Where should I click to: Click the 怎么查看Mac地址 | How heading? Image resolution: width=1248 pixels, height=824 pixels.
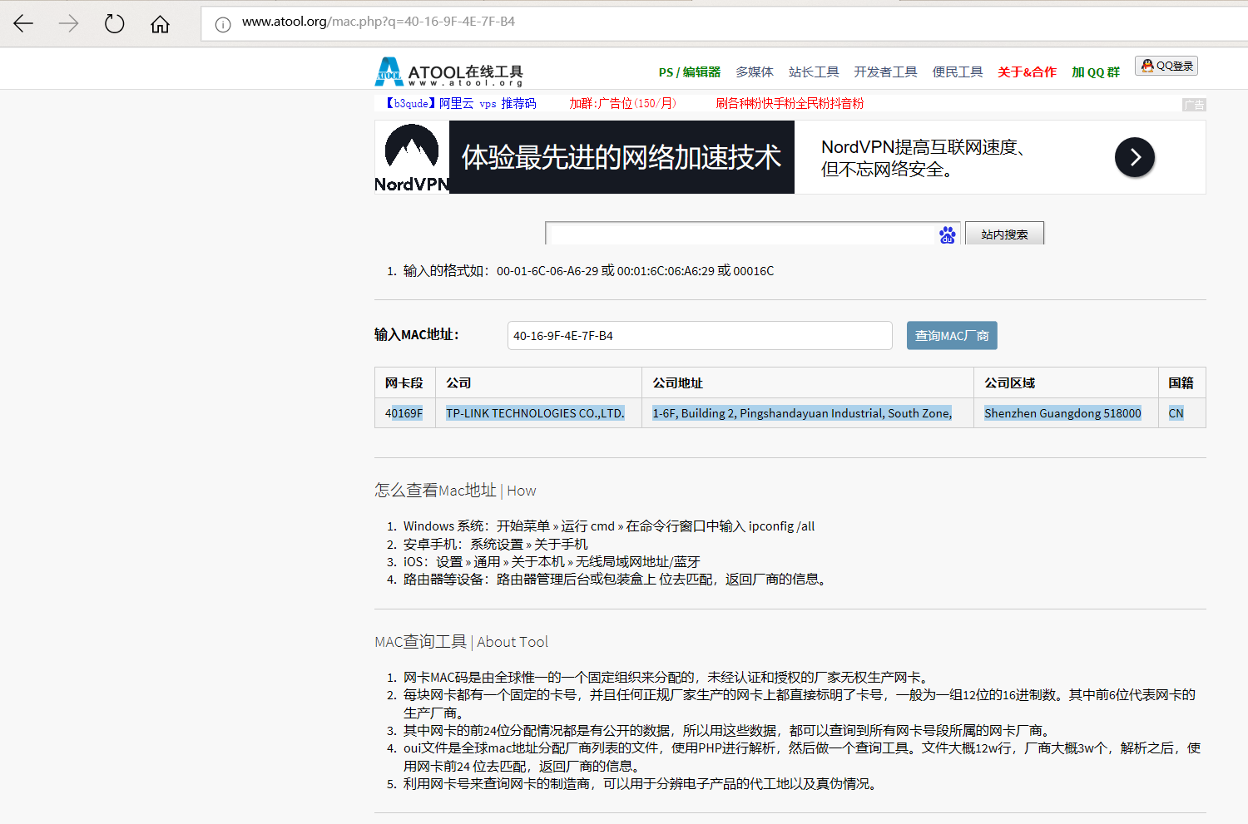[455, 491]
